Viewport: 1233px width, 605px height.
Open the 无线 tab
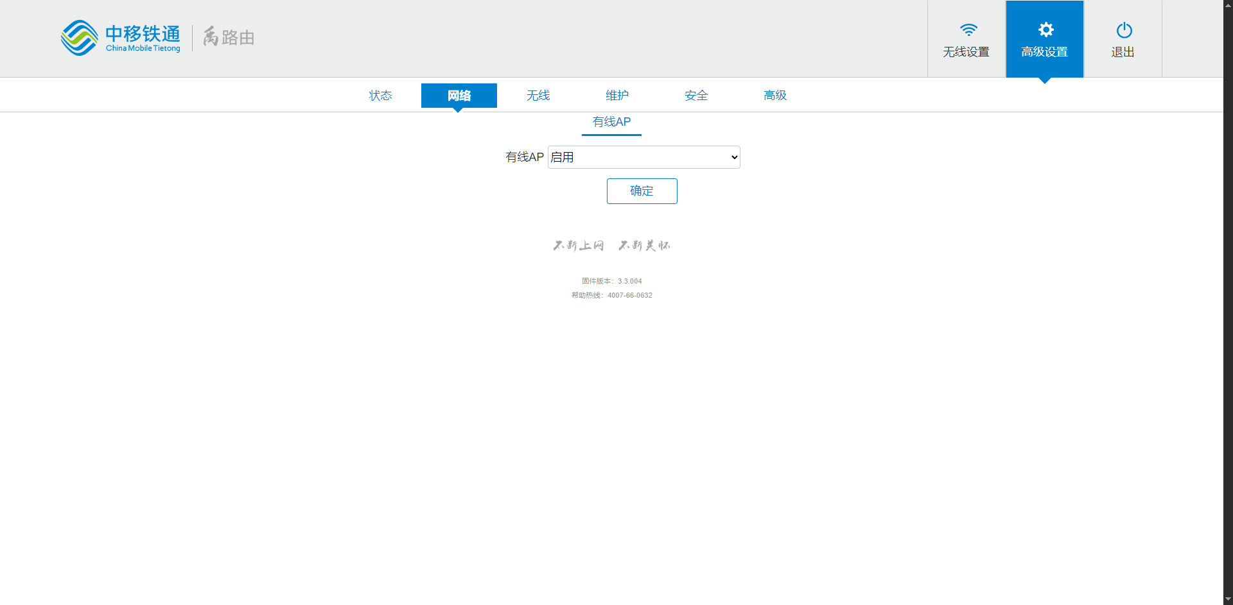[538, 96]
